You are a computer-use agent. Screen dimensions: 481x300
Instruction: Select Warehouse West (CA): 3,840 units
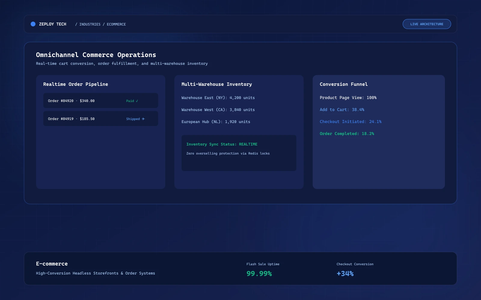click(x=218, y=110)
